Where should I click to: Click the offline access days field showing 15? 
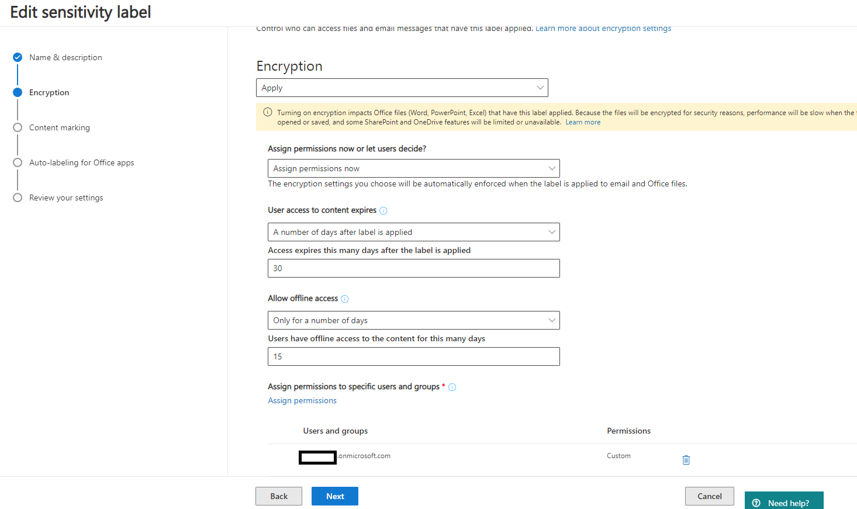414,356
